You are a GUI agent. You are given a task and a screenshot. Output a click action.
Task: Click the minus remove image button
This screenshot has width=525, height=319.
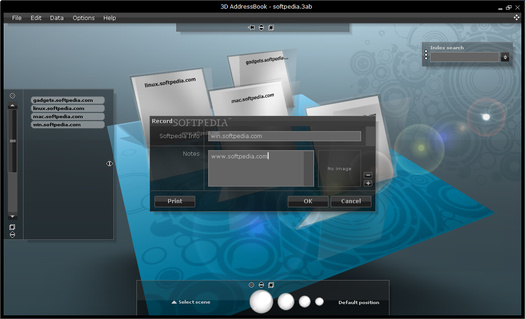coord(368,175)
